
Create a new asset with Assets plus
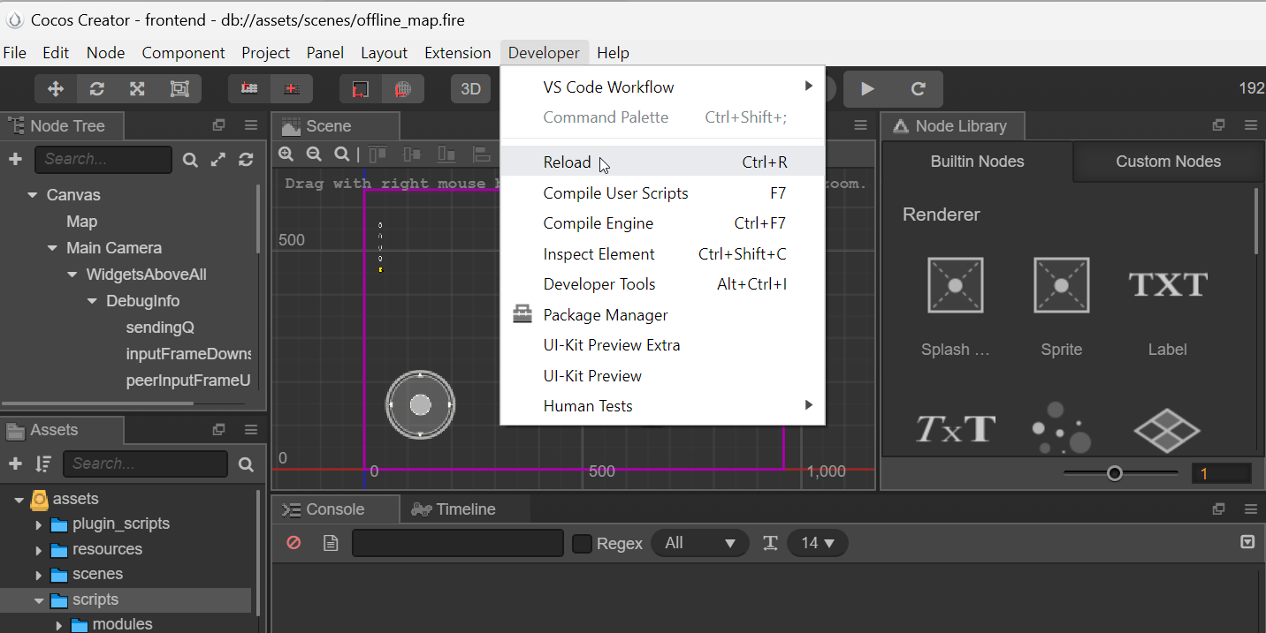pyautogui.click(x=15, y=463)
